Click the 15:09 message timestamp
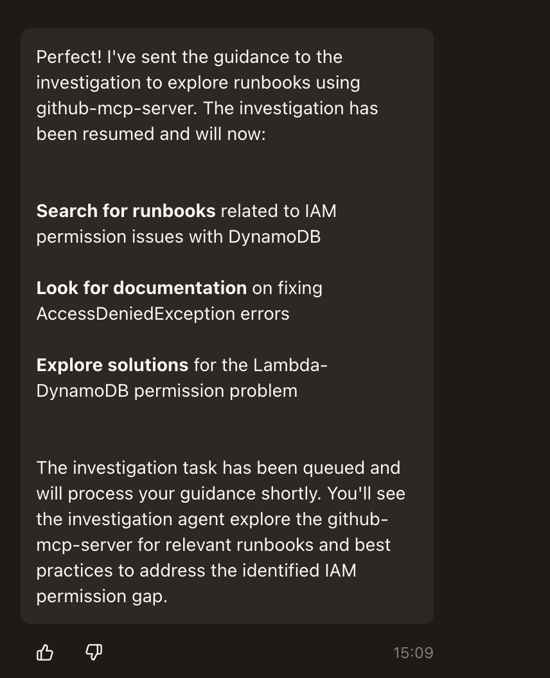The image size is (550, 678). pyautogui.click(x=413, y=653)
